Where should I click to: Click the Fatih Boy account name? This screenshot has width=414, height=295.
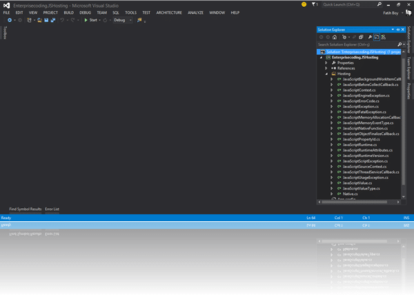(391, 13)
